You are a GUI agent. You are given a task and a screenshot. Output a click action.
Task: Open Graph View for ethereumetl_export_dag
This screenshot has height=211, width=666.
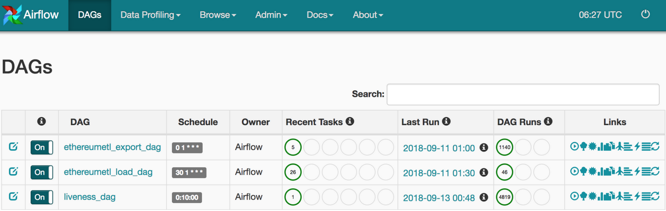592,147
